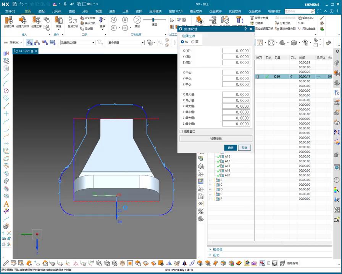Image resolution: width=342 pixels, height=274 pixels.
Task: Enable the 信息窗口 checkbox
Action: (181, 132)
